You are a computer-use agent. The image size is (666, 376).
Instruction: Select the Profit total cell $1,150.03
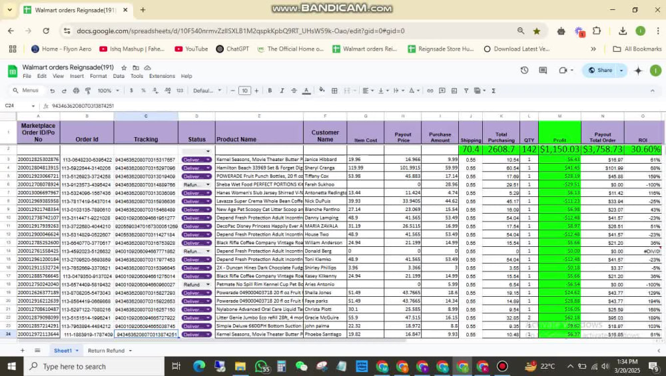coord(560,149)
